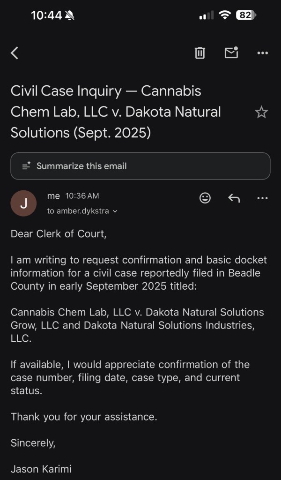
Task: Tap the 'to amber.dykstra' recipient line
Action: (x=78, y=211)
